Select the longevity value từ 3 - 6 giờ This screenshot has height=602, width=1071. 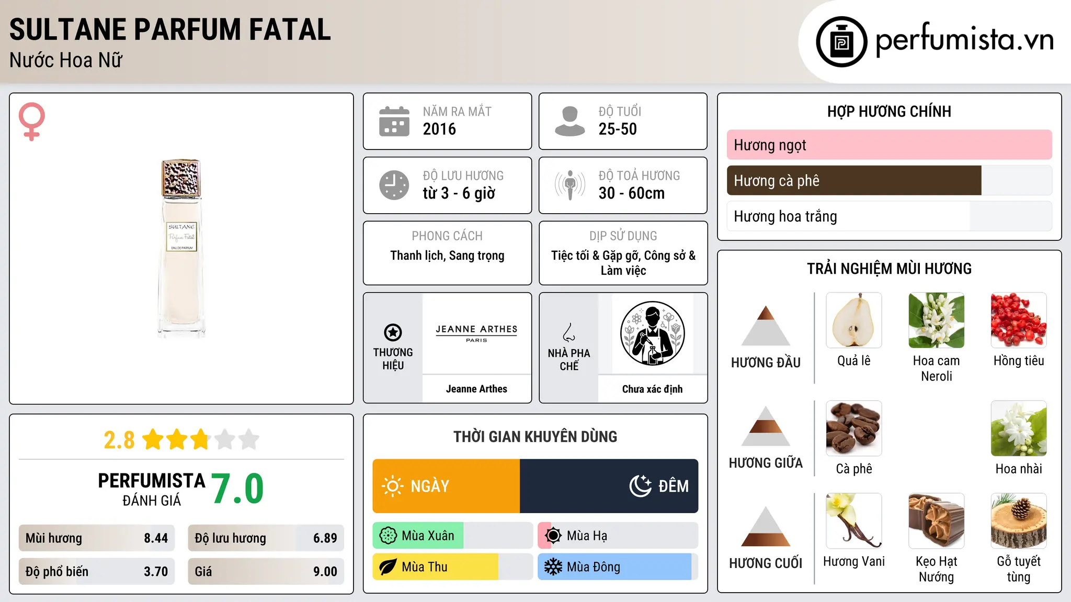pos(459,193)
